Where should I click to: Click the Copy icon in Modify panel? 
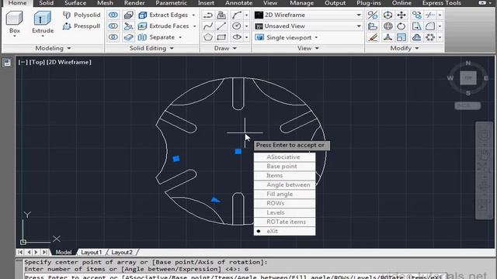tap(416, 15)
